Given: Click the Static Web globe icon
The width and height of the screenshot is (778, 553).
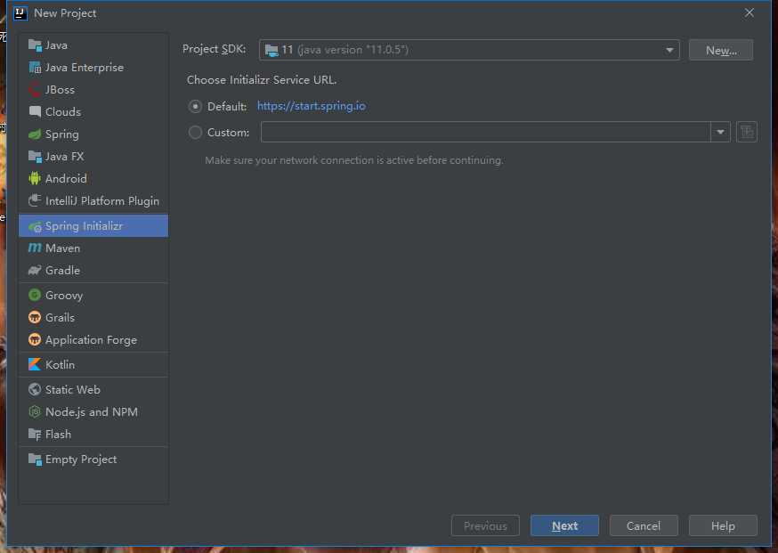Looking at the screenshot, I should pyautogui.click(x=35, y=390).
